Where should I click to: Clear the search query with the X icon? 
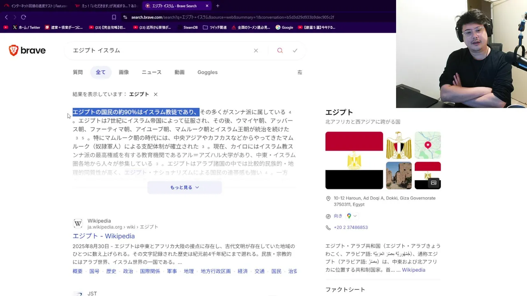pos(256,51)
